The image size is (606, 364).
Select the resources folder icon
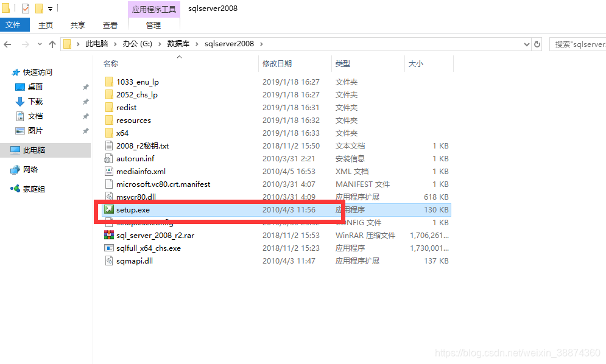109,120
